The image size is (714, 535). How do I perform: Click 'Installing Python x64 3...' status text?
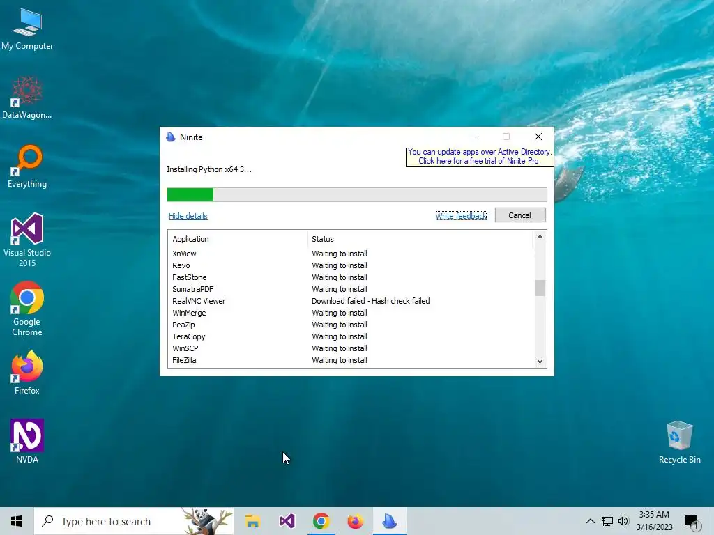[x=209, y=169]
